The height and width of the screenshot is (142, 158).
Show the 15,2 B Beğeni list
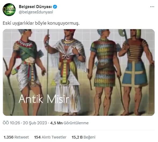[x=83, y=137]
